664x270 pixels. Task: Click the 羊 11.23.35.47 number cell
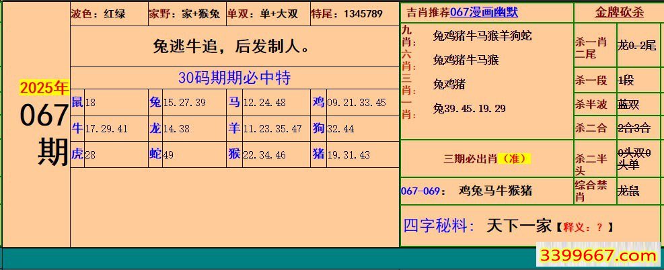[x=266, y=128]
